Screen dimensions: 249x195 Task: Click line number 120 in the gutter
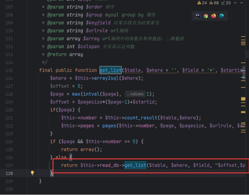click(x=9, y=110)
